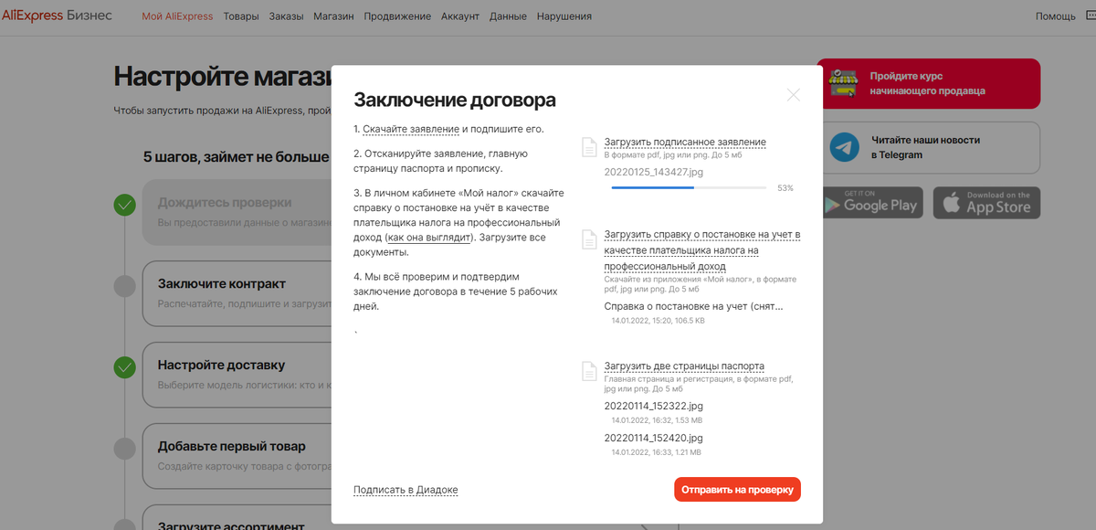Viewport: 1096px width, 530px height.
Task: Open the Добавьте первый товар step card
Action: 236,456
